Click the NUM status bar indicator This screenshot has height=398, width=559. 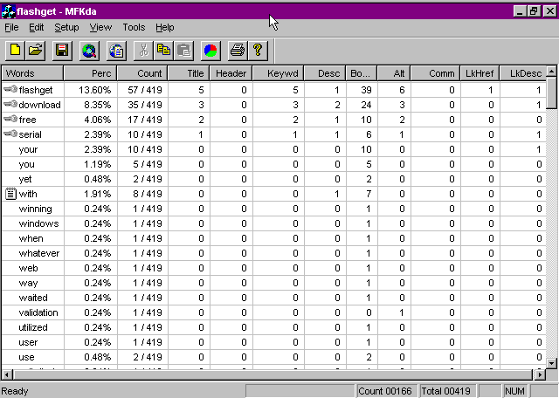514,391
